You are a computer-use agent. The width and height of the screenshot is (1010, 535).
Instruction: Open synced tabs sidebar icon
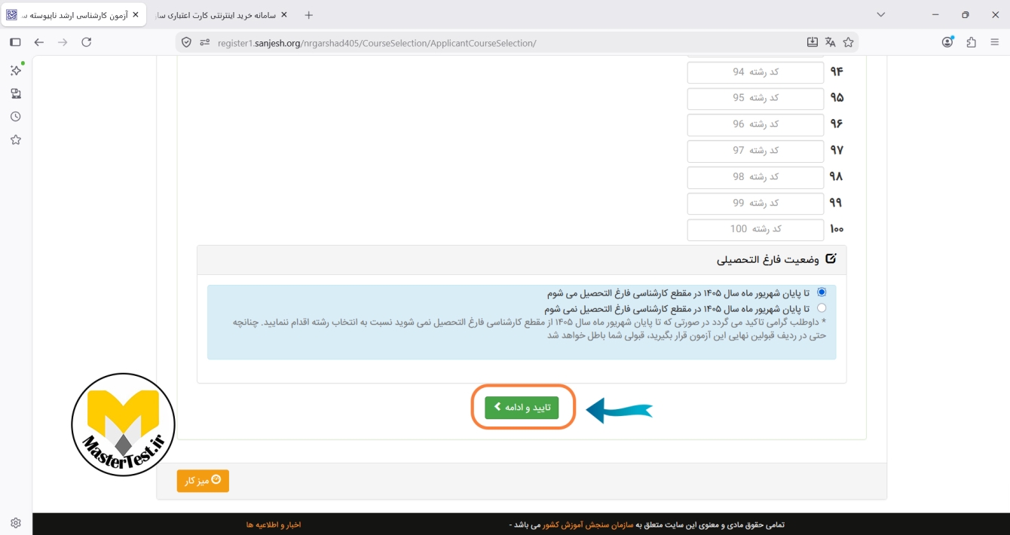coord(16,93)
